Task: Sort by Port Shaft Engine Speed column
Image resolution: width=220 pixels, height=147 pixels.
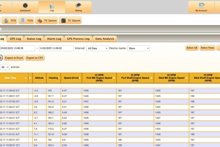Action: [x=135, y=78]
